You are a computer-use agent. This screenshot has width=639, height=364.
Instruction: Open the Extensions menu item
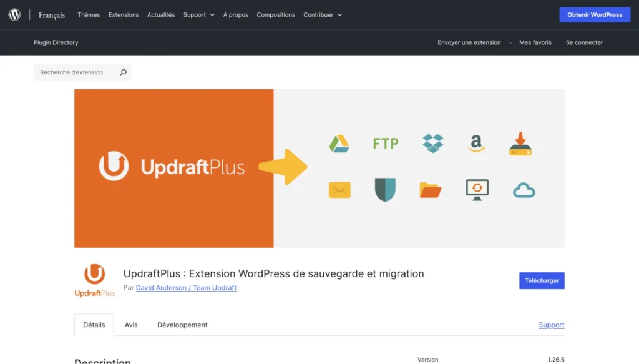coord(124,15)
